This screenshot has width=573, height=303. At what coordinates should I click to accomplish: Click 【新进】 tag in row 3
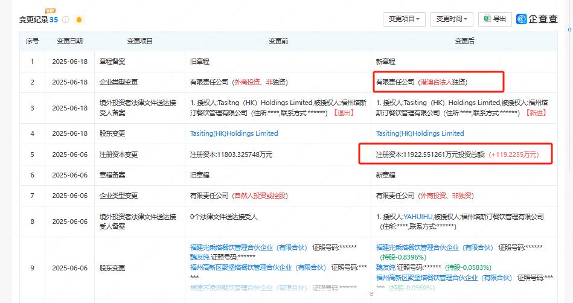click(x=536, y=113)
